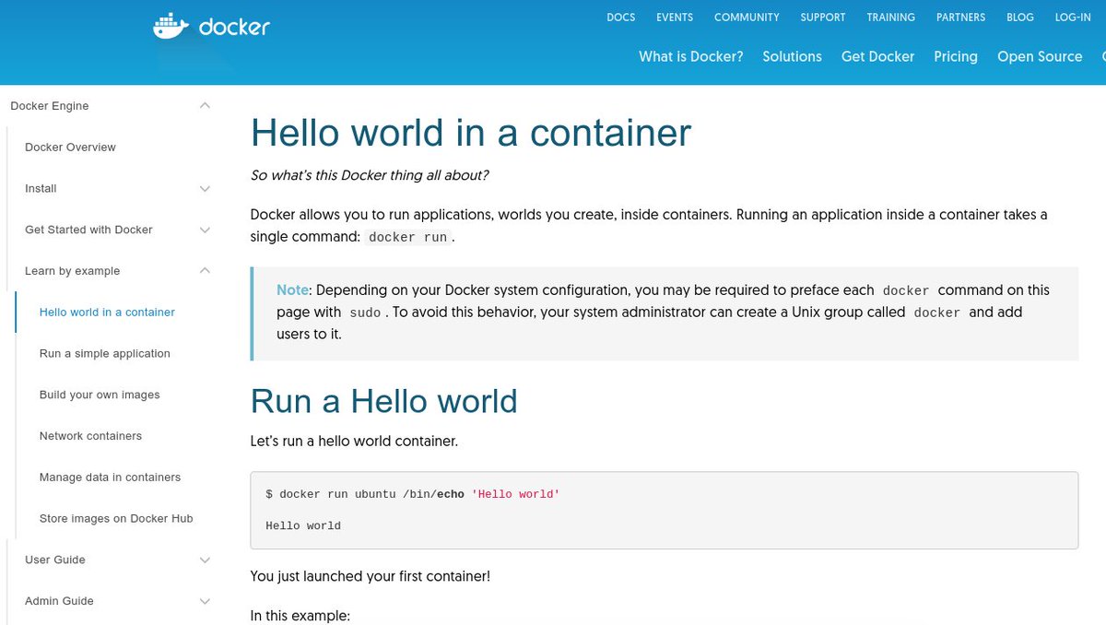The width and height of the screenshot is (1106, 625).
Task: Go to the LOG-IN link
Action: (x=1073, y=18)
